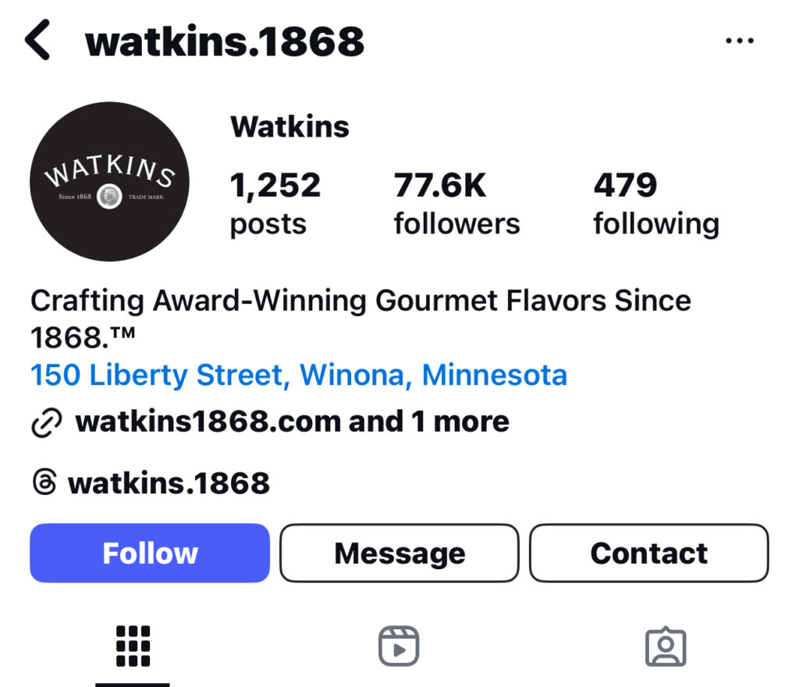The width and height of the screenshot is (799, 687).
Task: Select the posts grid tab
Action: click(x=133, y=646)
